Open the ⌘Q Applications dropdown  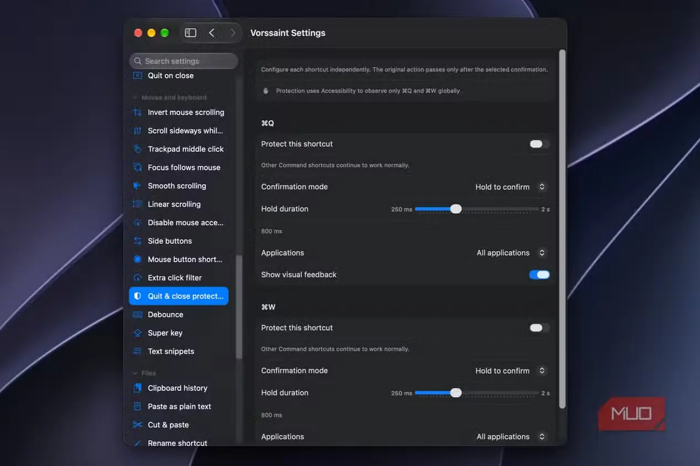[511, 253]
